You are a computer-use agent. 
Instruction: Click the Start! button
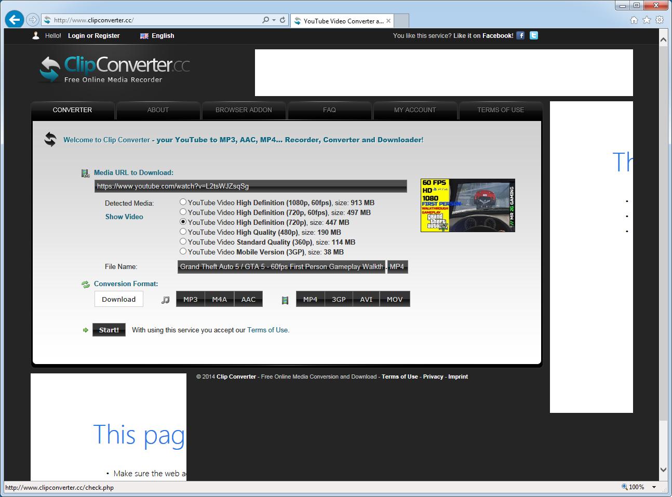109,330
